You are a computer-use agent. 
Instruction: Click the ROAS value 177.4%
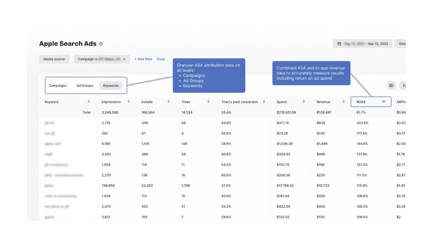coord(362,134)
